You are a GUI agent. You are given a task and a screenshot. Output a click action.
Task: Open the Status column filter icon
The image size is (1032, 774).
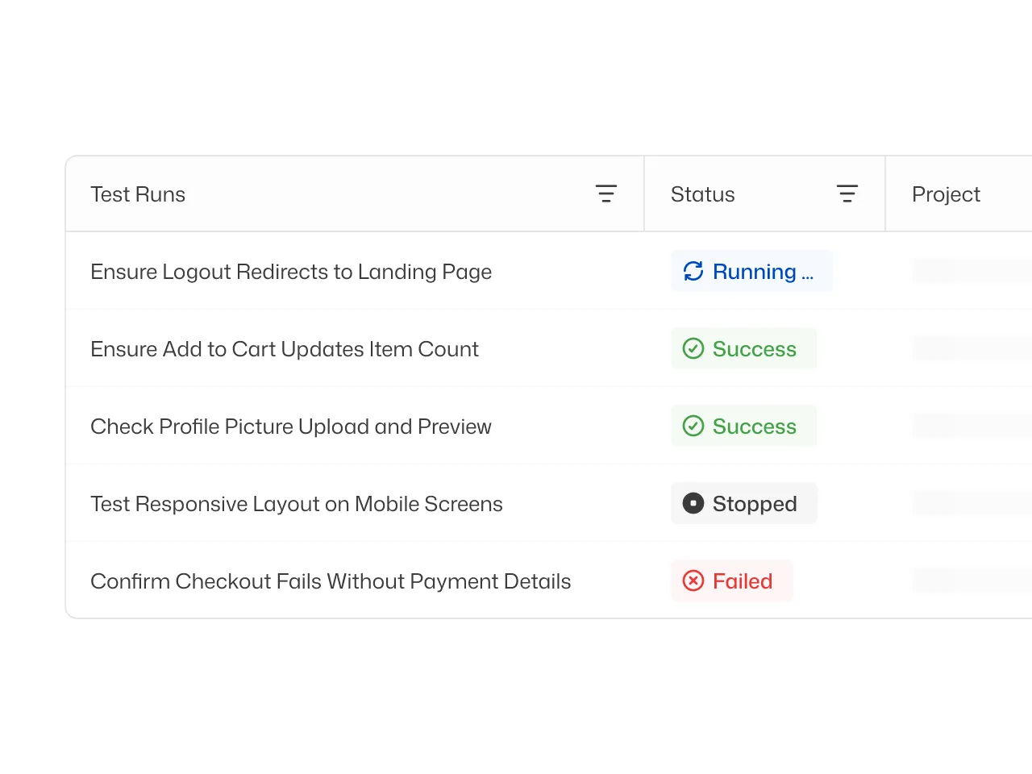847,193
